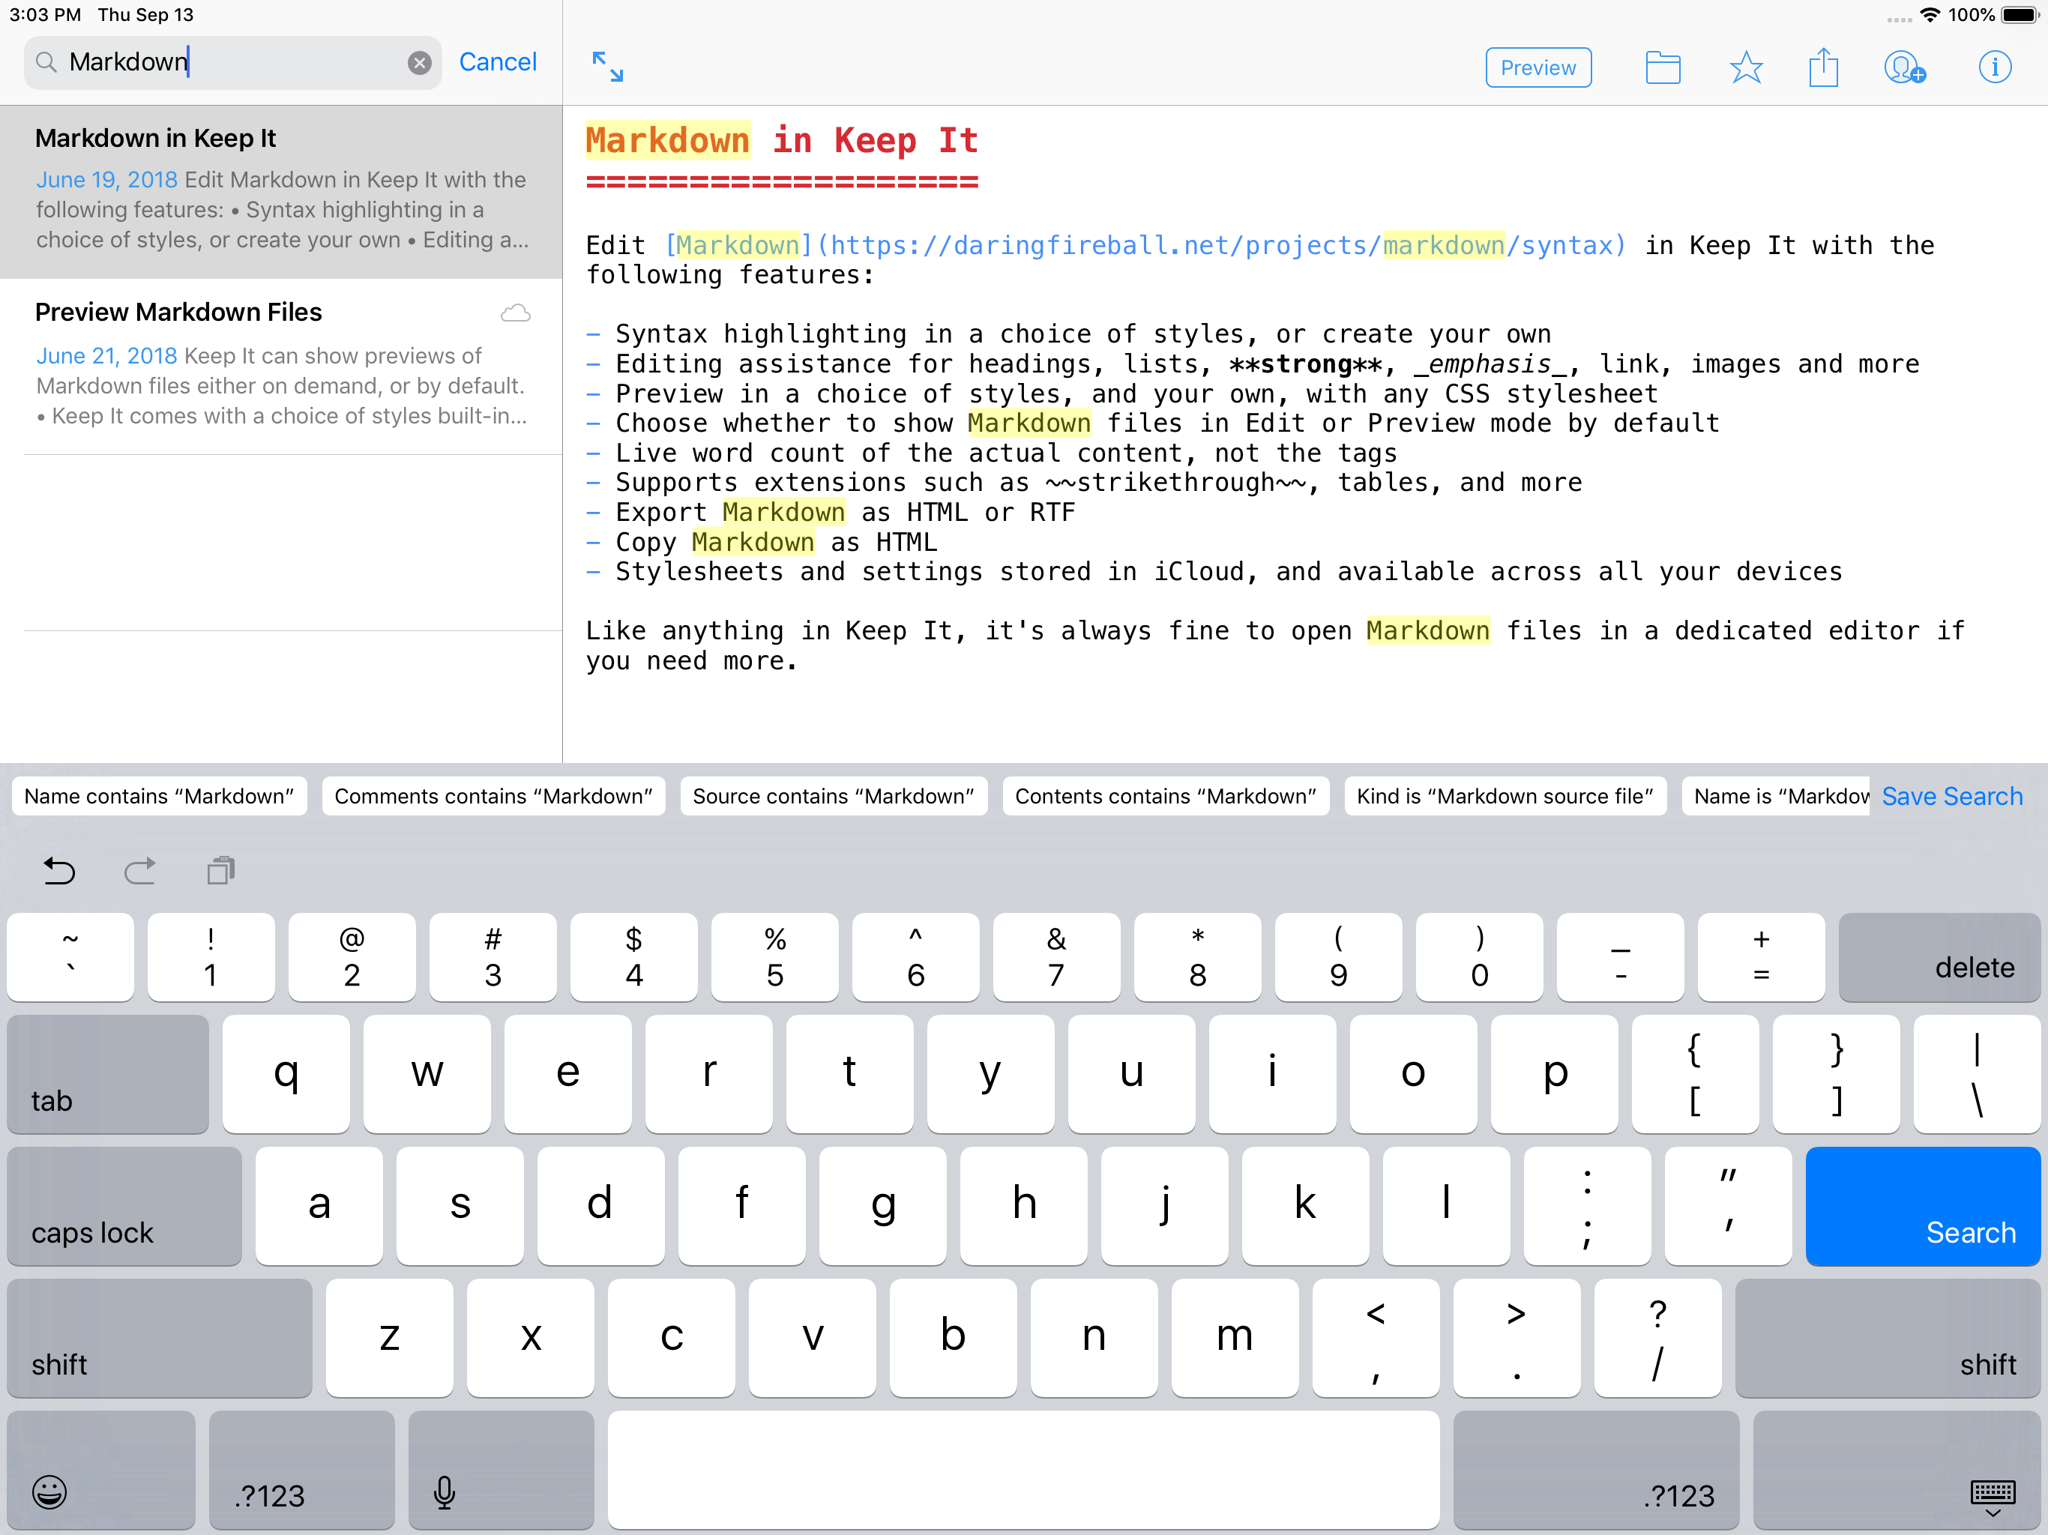The image size is (2048, 1535).
Task: Tap the right shift key
Action: 1888,1338
